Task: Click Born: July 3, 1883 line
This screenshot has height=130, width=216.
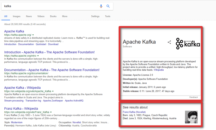Action: click(145, 115)
